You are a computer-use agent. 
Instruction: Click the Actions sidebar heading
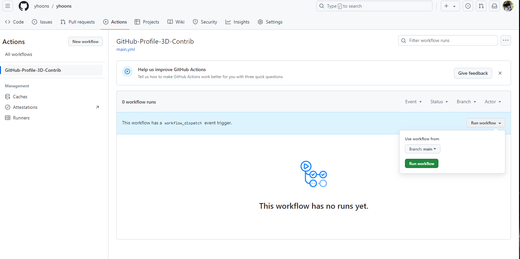tap(14, 42)
